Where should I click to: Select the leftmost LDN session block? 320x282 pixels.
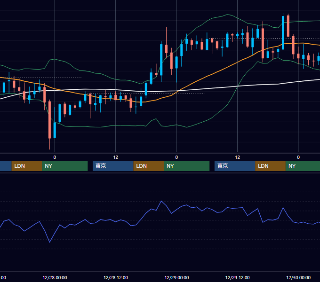pos(27,166)
